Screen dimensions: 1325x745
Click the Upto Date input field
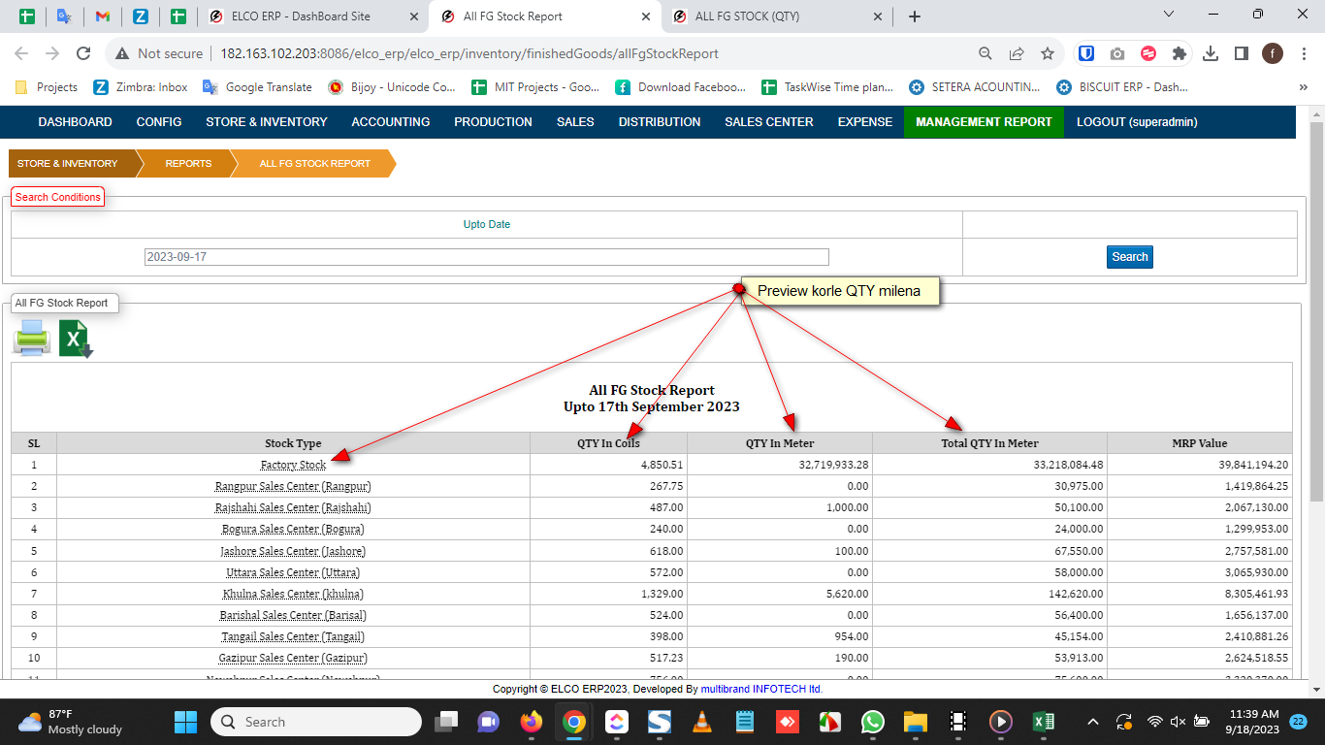486,257
